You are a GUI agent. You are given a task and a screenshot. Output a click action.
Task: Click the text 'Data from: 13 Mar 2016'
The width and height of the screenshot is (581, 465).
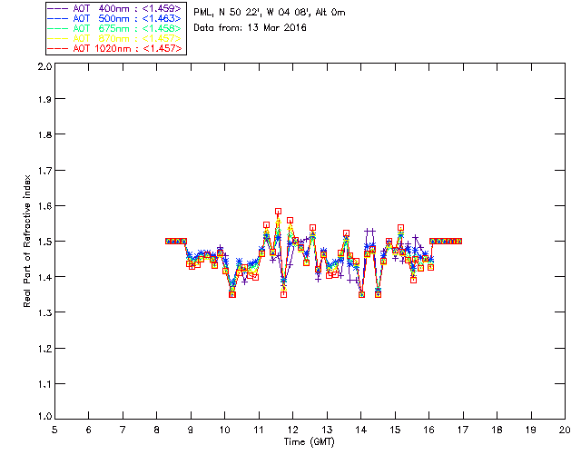[x=250, y=28]
